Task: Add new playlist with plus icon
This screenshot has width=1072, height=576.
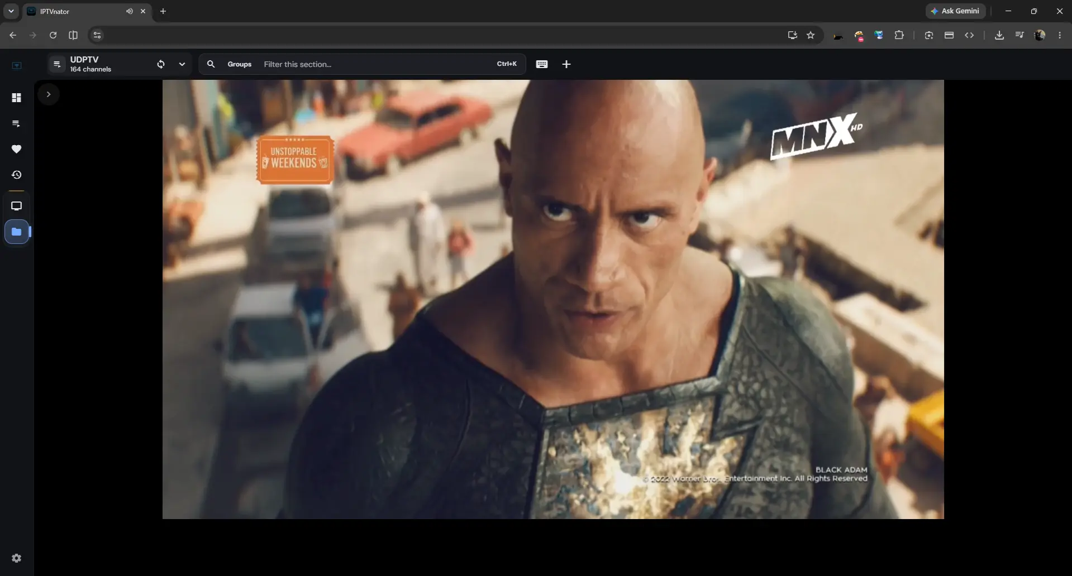Action: [x=566, y=64]
